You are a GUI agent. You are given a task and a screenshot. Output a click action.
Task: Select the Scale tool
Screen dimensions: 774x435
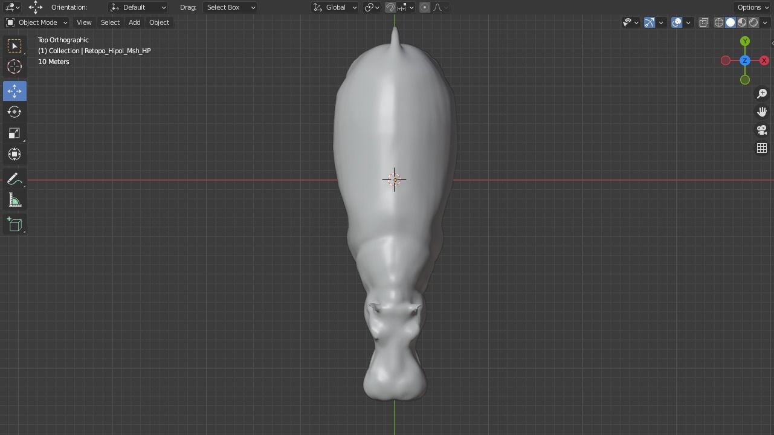click(x=15, y=134)
